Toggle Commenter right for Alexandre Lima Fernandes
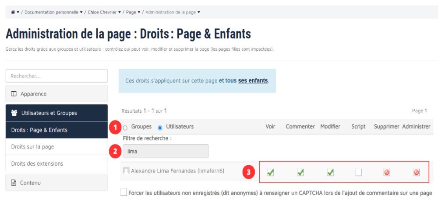This screenshot has height=204, width=438. tap(300, 173)
